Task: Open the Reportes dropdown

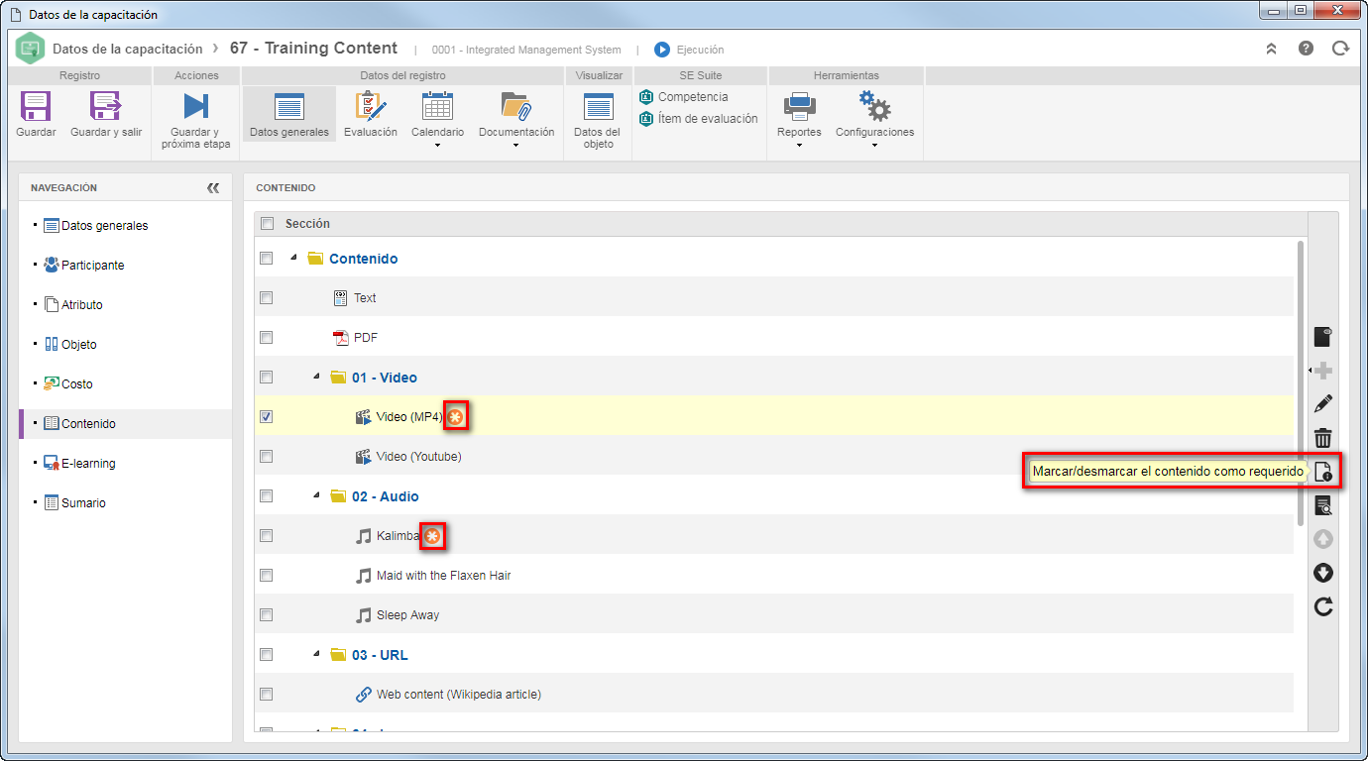Action: [x=799, y=120]
